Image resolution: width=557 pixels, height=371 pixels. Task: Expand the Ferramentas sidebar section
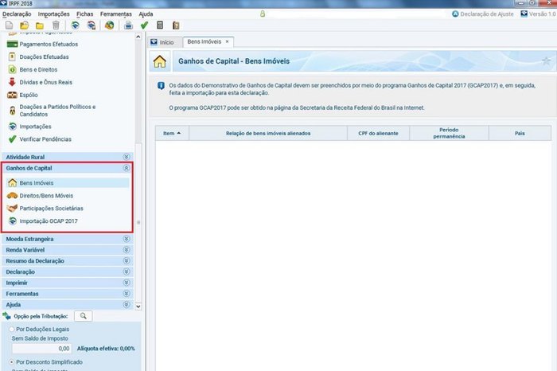pyautogui.click(x=126, y=294)
